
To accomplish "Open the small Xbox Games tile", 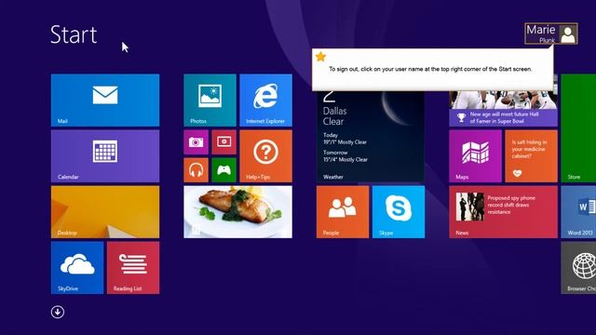I will coord(223,170).
